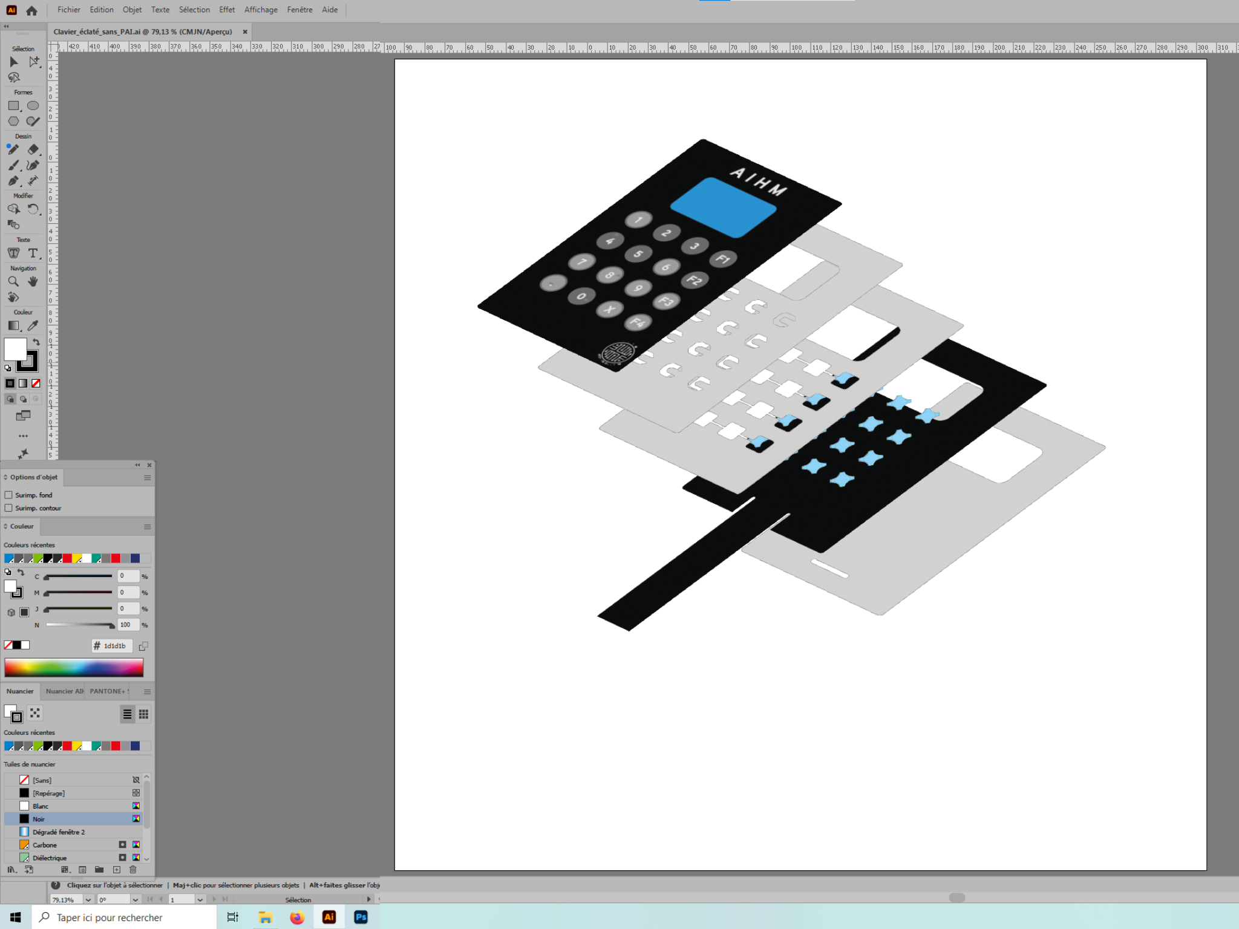Image resolution: width=1239 pixels, height=929 pixels.
Task: Click the hex color field 1d1d1b
Action: 113,646
